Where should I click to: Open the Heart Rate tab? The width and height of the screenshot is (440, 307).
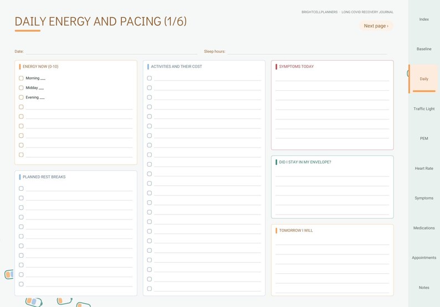coord(424,168)
